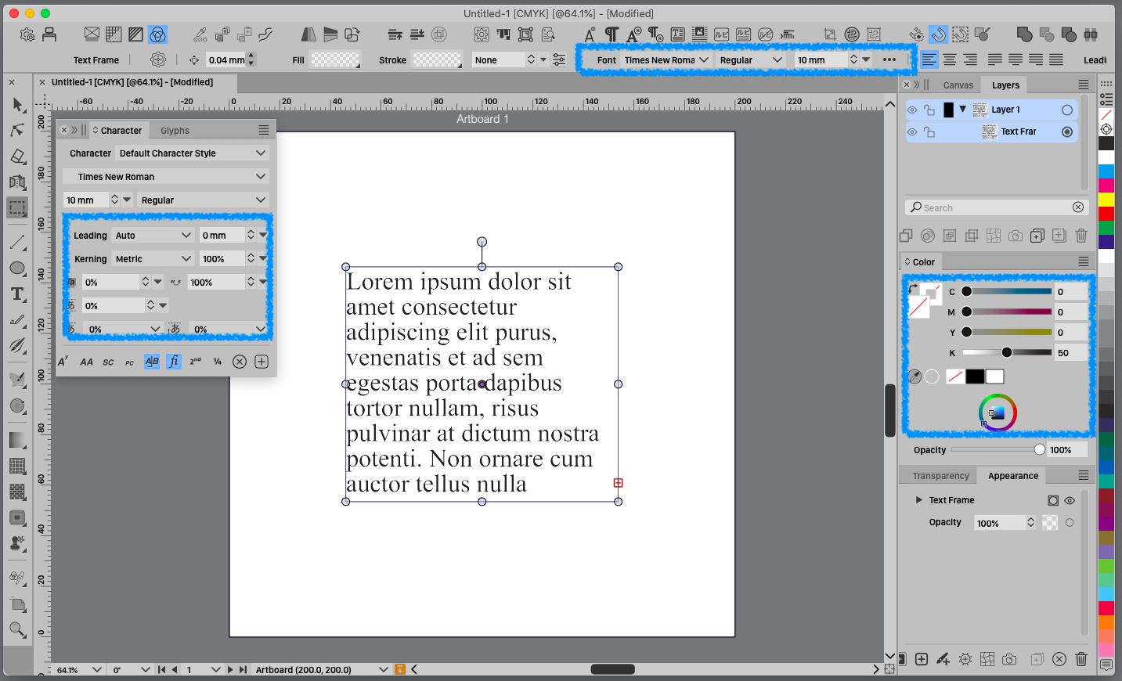
Task: Open the Kerning Metric dropdown
Action: [153, 259]
